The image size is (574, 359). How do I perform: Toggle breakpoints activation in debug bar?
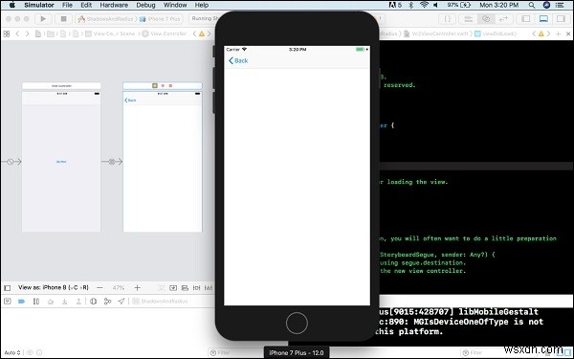[x=22, y=302]
